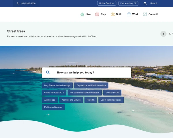Click the Build hard hat icon
This screenshot has height=138, width=173.
pos(113,14)
